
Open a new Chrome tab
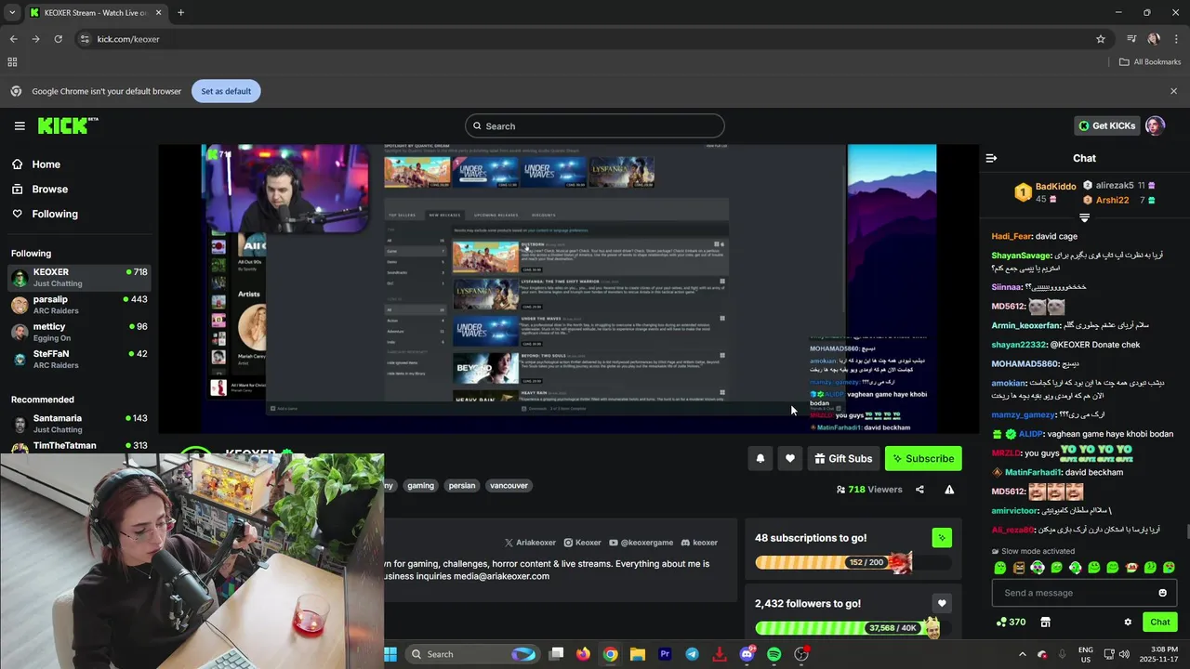tap(180, 13)
